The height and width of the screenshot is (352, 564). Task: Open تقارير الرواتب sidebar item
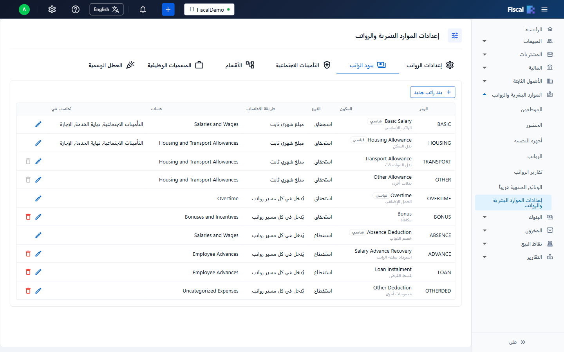click(528, 172)
